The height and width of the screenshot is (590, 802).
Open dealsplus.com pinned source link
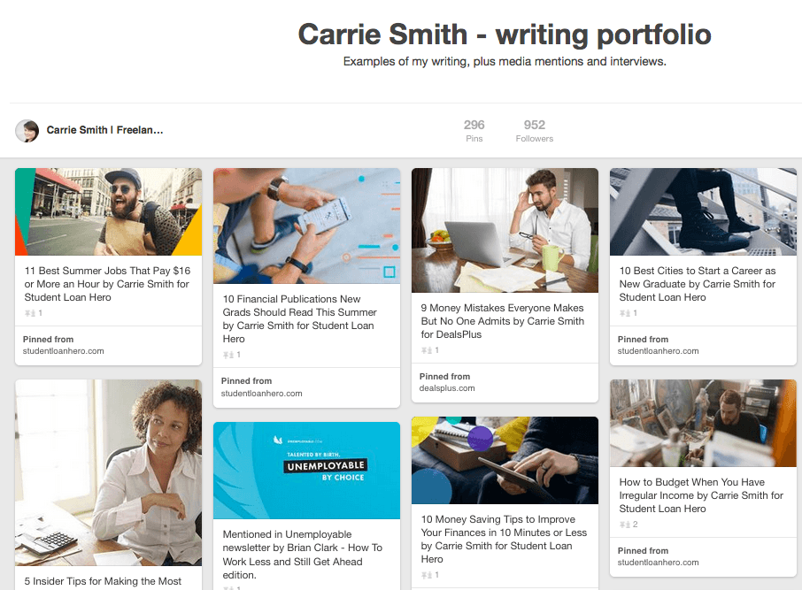click(447, 388)
